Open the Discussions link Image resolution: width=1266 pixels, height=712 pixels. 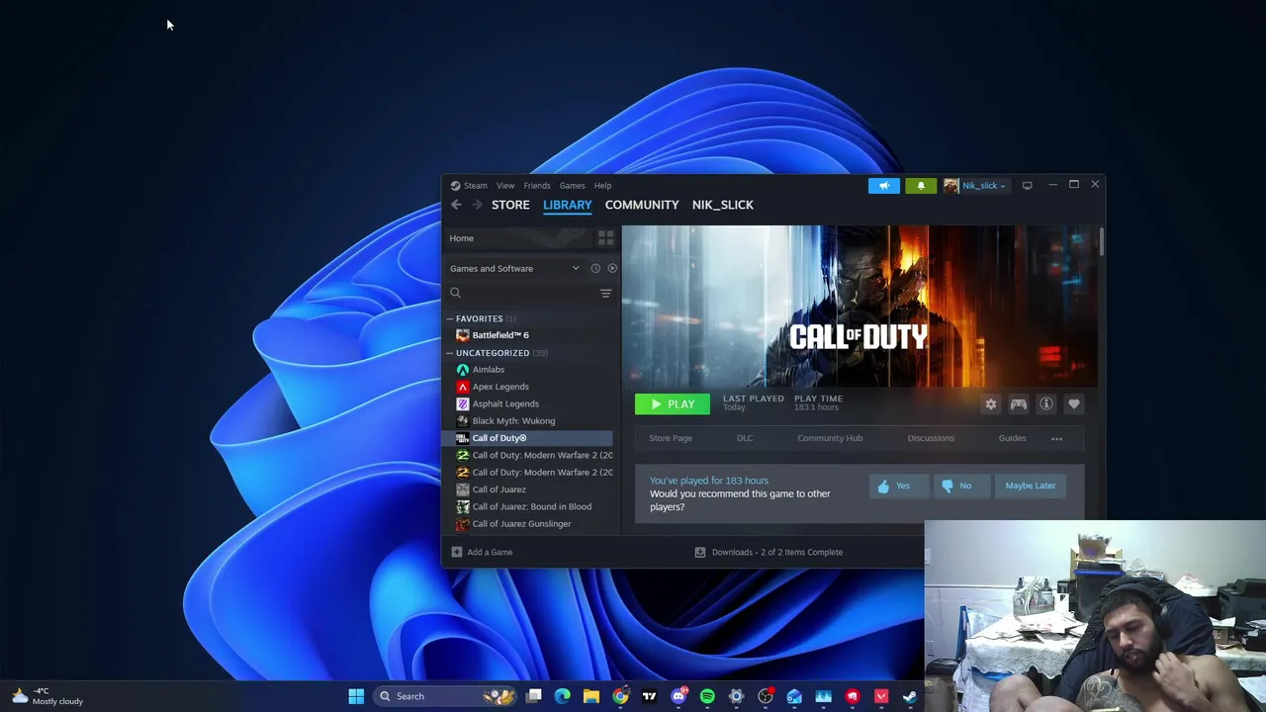point(931,438)
